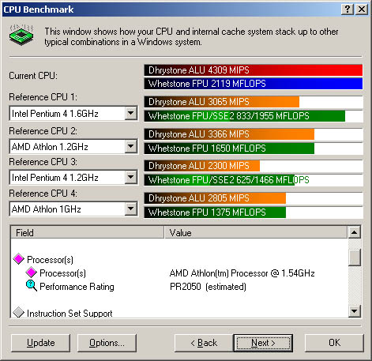Select the AMD Athlon 1GHz combo box
Screen dimensions: 372x361
tap(73, 209)
